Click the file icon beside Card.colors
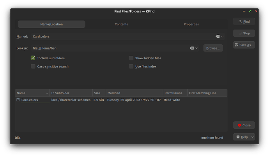Image resolution: width=269 pixels, height=156 pixels. pos(18,100)
